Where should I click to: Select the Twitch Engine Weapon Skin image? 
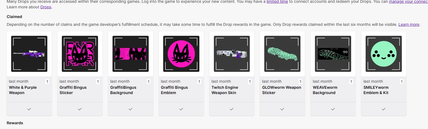(x=232, y=54)
